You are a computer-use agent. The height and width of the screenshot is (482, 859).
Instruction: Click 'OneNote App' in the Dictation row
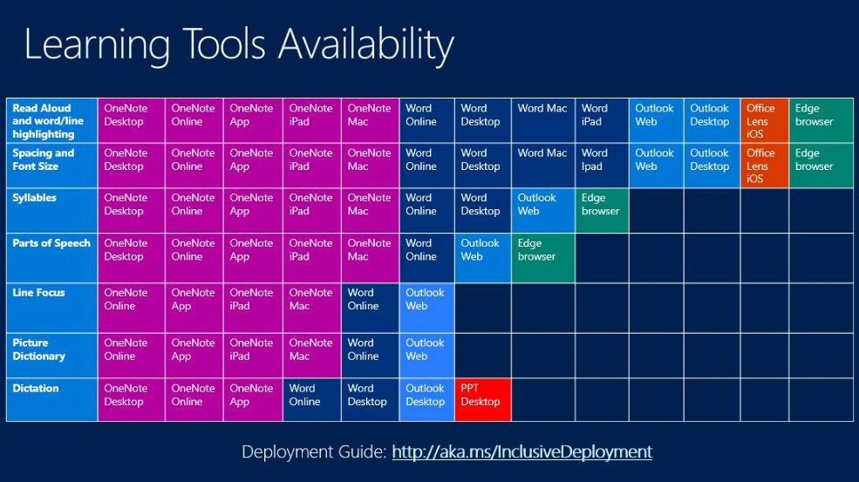pyautogui.click(x=253, y=400)
